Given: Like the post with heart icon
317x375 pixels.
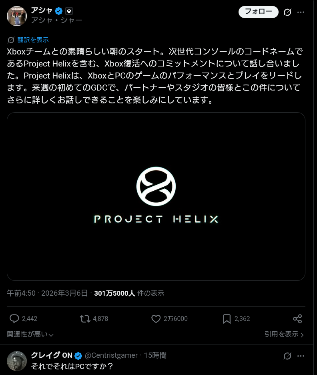Looking at the screenshot, I should (156, 319).
